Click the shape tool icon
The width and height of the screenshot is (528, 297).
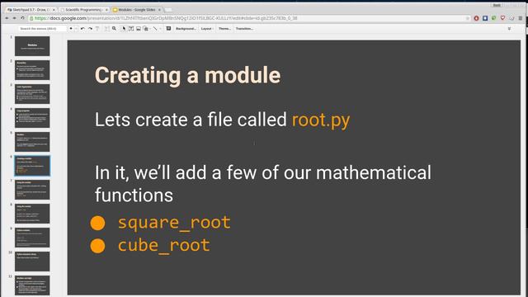point(146,29)
